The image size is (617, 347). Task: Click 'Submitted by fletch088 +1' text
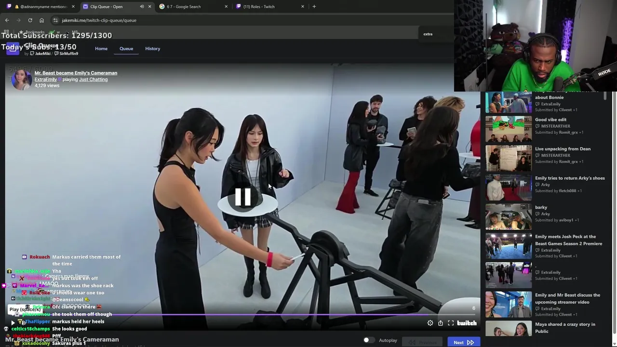558,191
